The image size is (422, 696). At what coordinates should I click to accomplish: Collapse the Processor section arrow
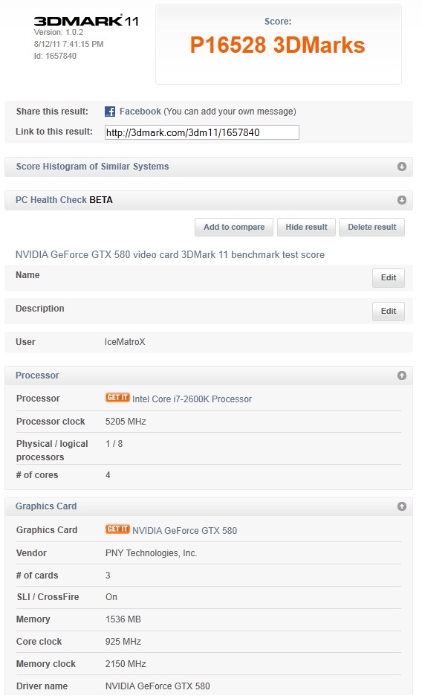tap(402, 376)
